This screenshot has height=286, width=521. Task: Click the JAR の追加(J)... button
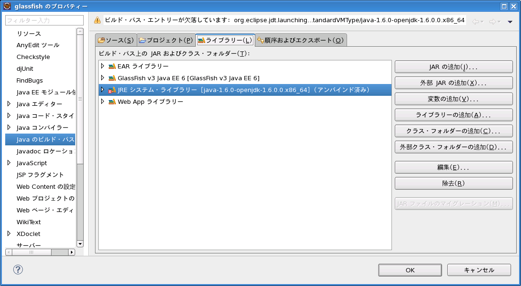453,67
